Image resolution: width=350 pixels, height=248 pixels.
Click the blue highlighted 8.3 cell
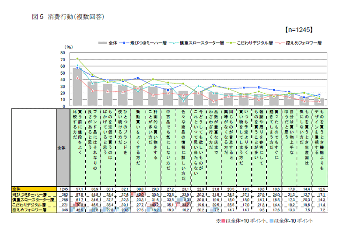(x=185, y=199)
